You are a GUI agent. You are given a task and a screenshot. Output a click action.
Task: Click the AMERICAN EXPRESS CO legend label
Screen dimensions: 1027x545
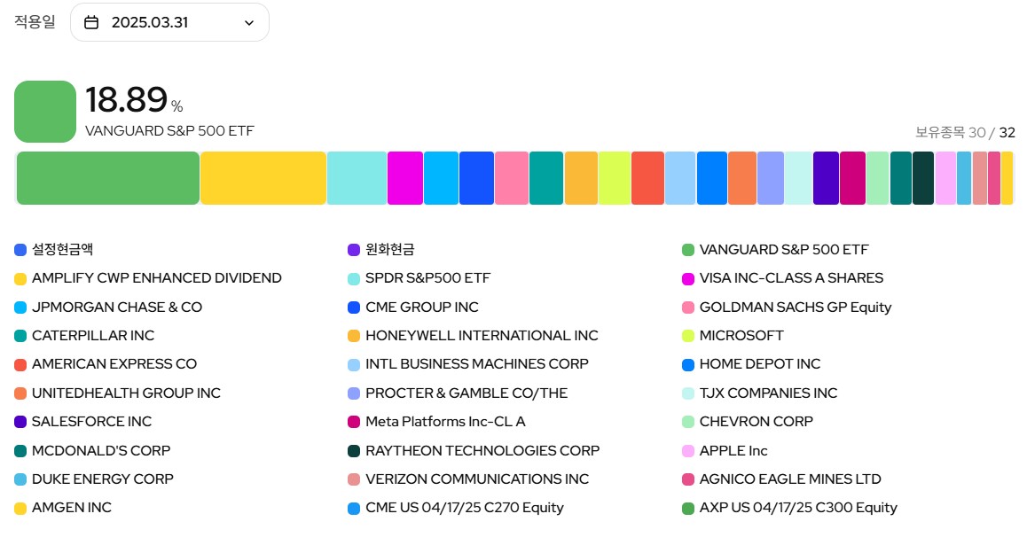pos(114,363)
